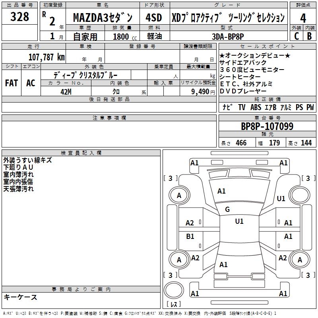Click the U1 dent mark on the front fender
The width and height of the screenshot is (318, 318).
[x=281, y=198]
